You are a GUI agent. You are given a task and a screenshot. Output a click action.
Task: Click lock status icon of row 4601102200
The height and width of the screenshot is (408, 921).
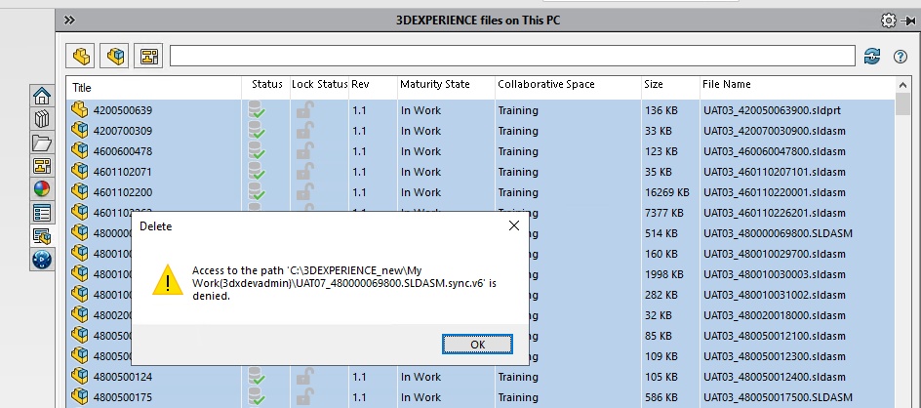(304, 192)
